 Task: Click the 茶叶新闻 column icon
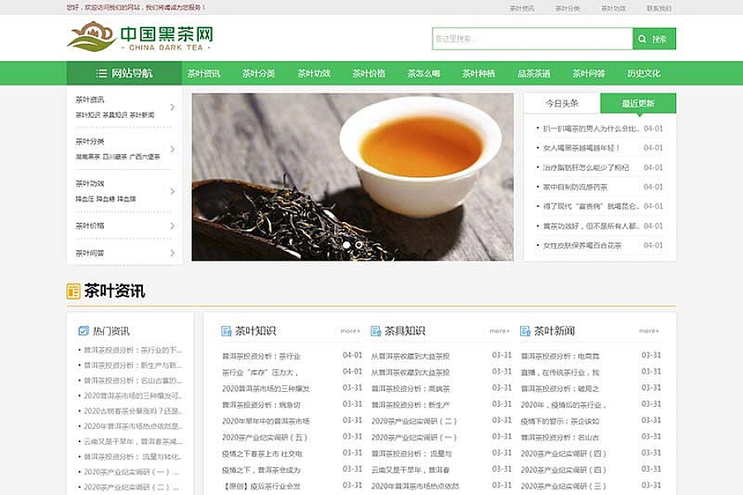(525, 331)
